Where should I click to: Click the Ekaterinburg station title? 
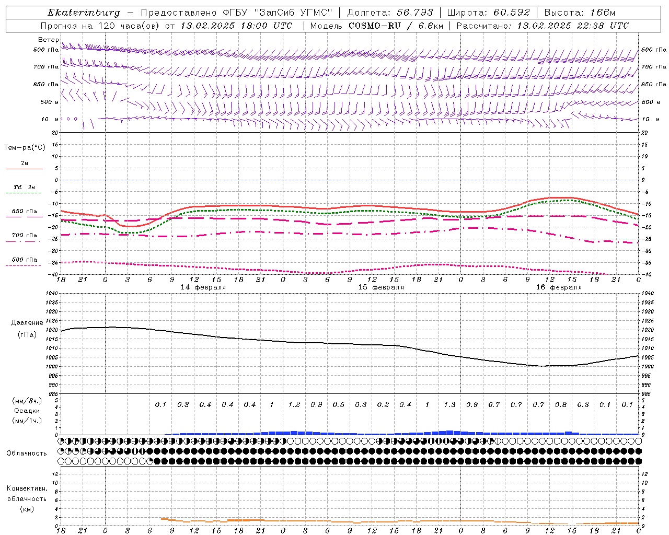tap(84, 13)
